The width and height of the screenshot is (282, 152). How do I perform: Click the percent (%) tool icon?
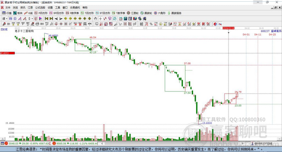click(151, 24)
